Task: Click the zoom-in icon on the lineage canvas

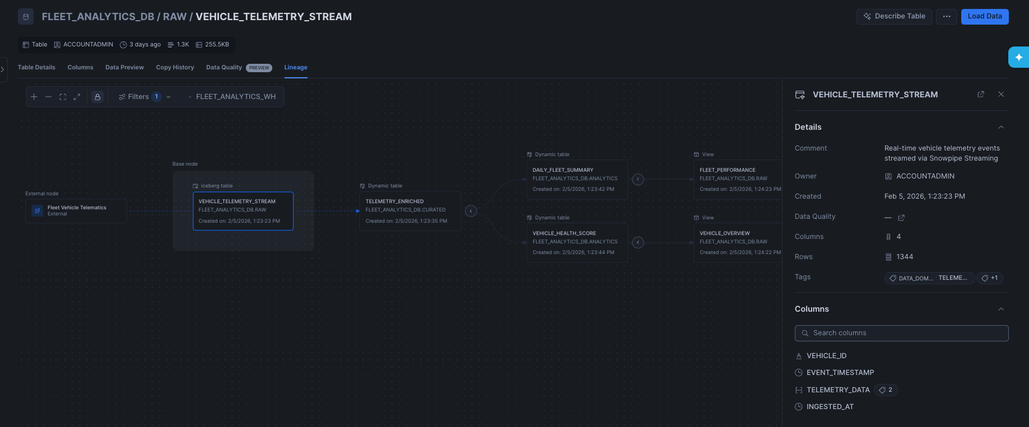Action: 34,96
